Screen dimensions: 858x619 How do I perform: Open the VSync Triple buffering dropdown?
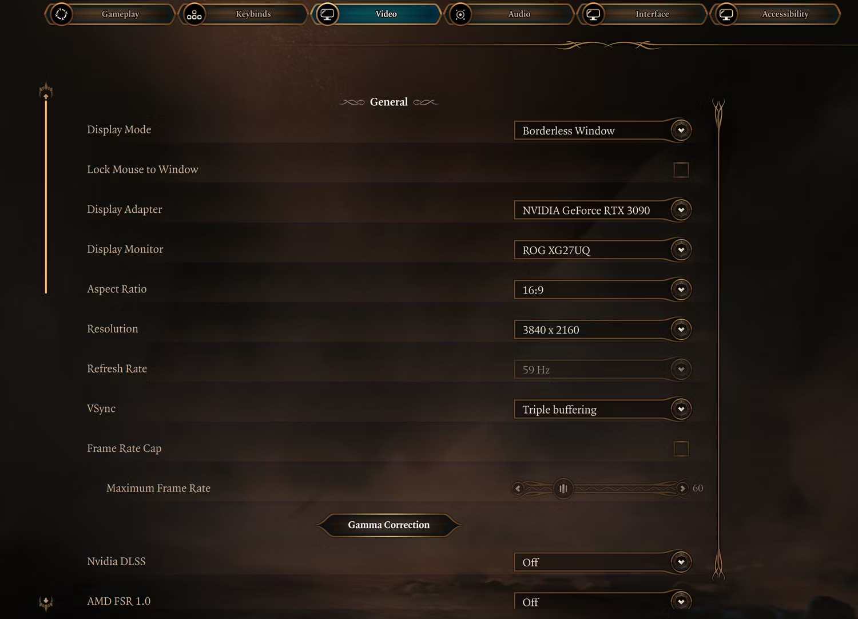603,409
